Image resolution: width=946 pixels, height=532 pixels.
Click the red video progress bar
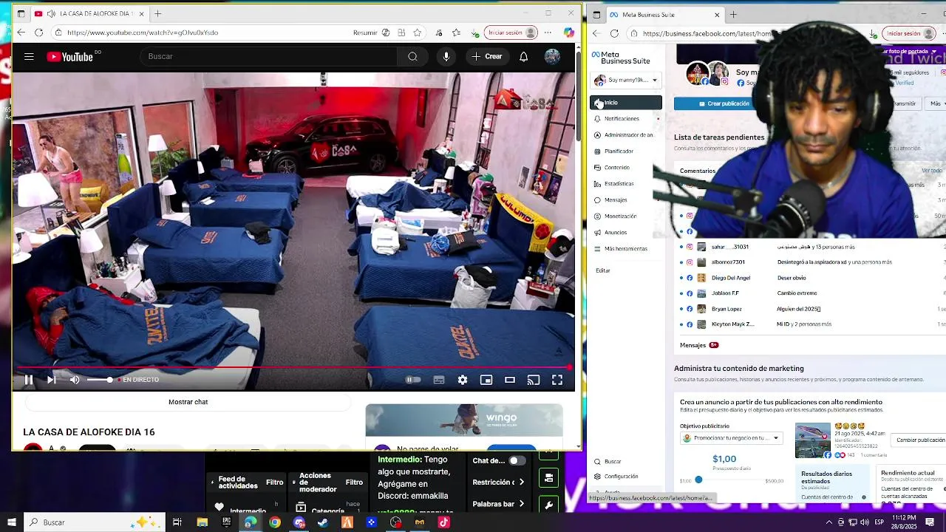pos(293,367)
